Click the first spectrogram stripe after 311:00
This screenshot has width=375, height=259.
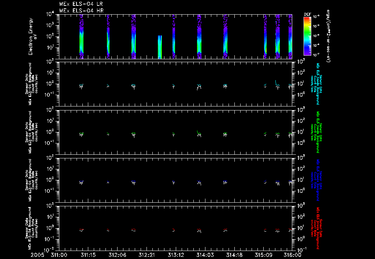pos(81,37)
